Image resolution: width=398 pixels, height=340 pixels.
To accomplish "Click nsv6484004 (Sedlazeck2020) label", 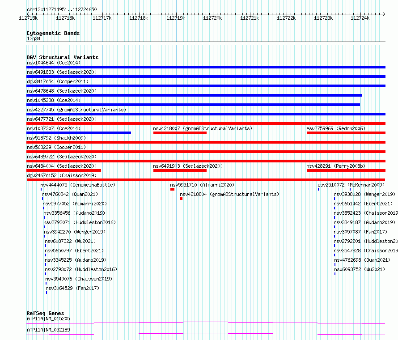I will (x=62, y=166).
